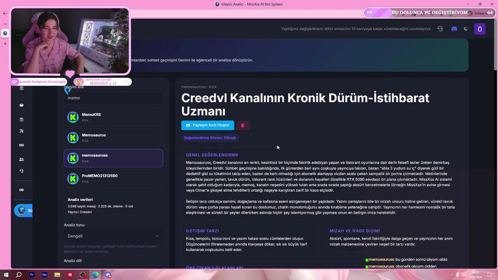Select the memosauruss viewer entry
This screenshot has height=280, width=498.
113,158
